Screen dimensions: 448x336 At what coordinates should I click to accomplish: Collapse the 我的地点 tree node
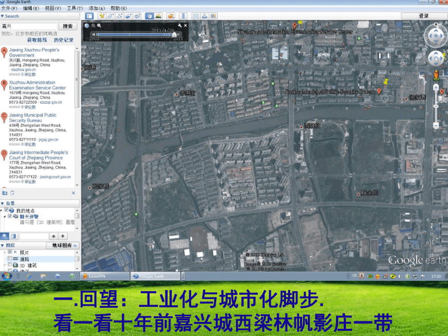[2, 210]
